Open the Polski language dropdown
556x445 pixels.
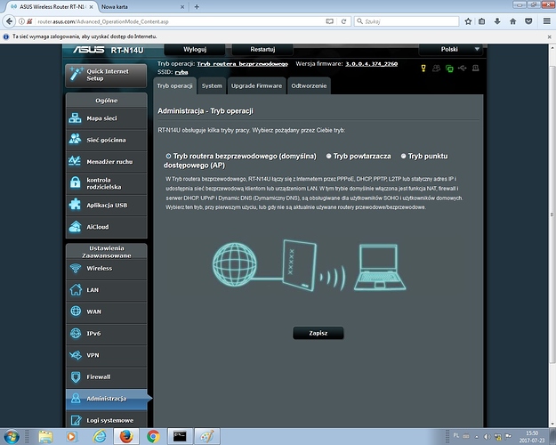pos(450,49)
